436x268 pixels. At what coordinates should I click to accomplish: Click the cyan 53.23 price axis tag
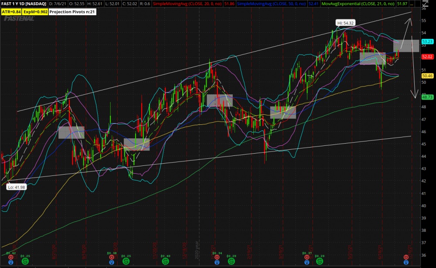tap(427, 41)
